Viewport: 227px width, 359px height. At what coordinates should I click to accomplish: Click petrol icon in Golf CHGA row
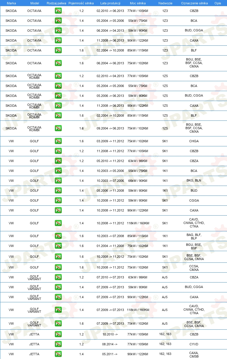click(58, 141)
